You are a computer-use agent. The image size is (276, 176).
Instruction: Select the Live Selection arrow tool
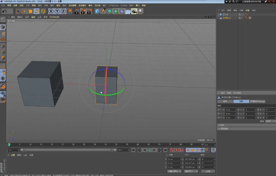point(18,11)
